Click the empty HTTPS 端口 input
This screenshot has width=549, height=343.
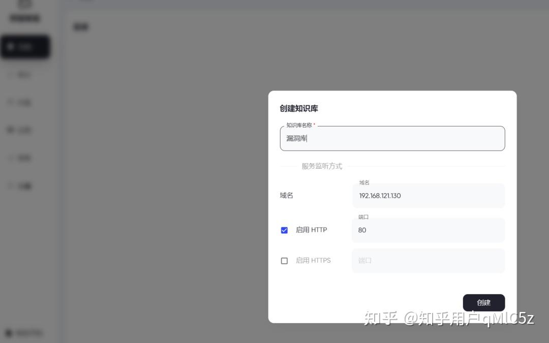click(428, 261)
